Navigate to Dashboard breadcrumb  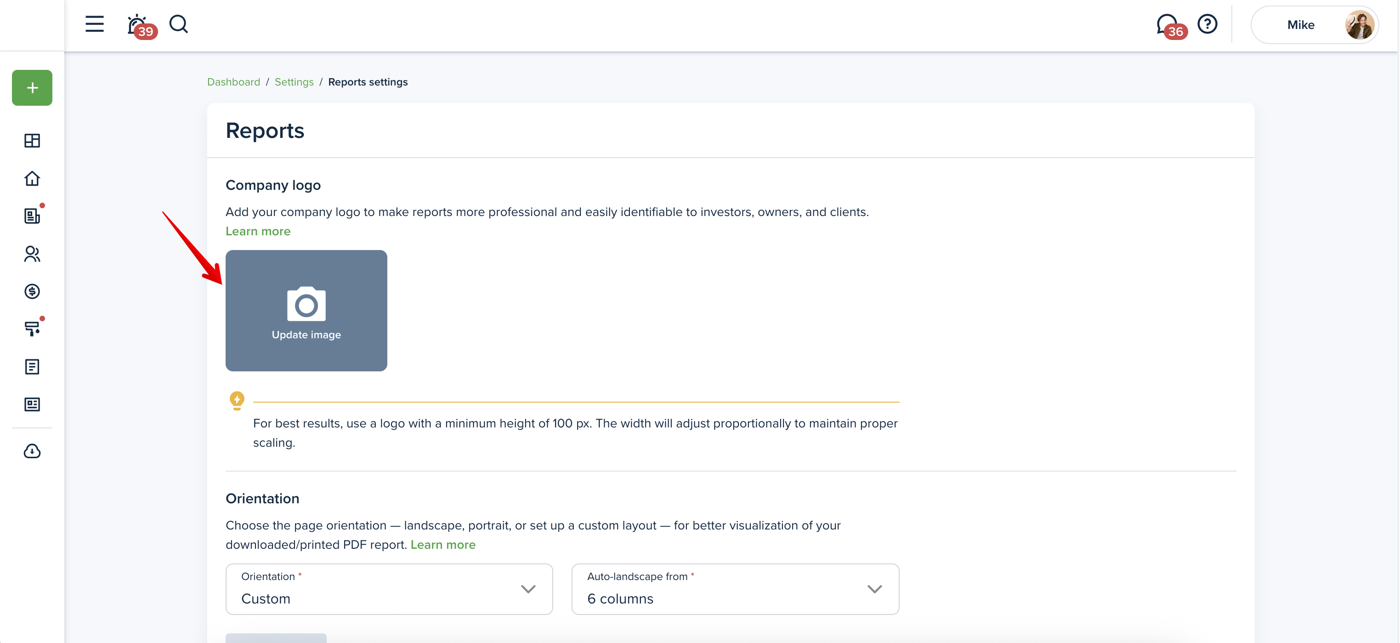coord(234,82)
